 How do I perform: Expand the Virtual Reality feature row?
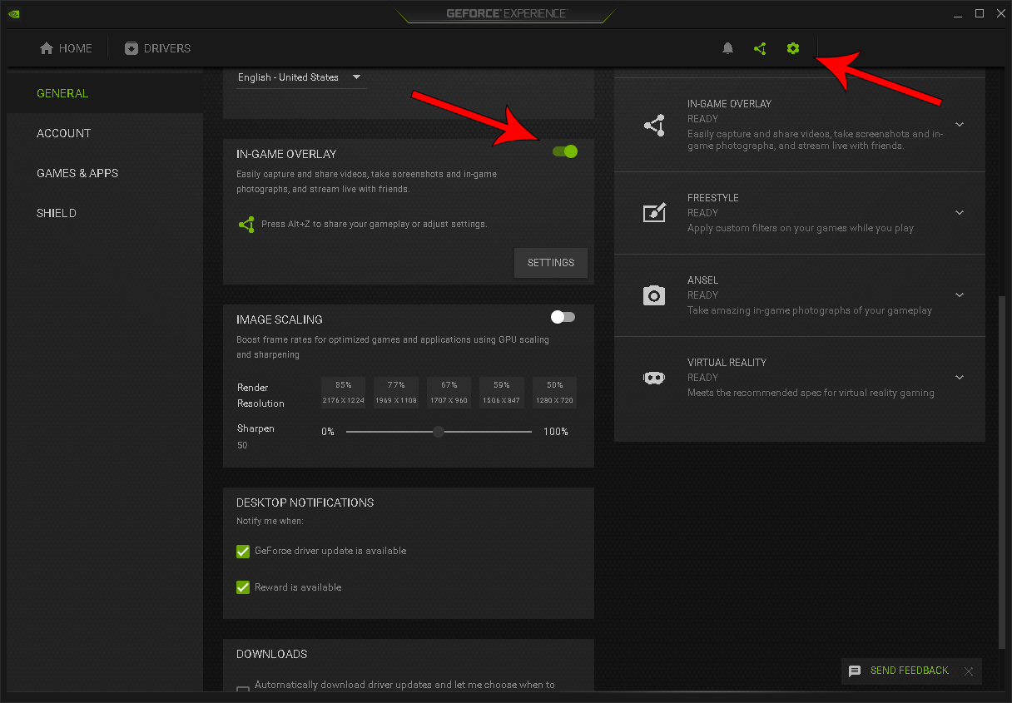960,378
